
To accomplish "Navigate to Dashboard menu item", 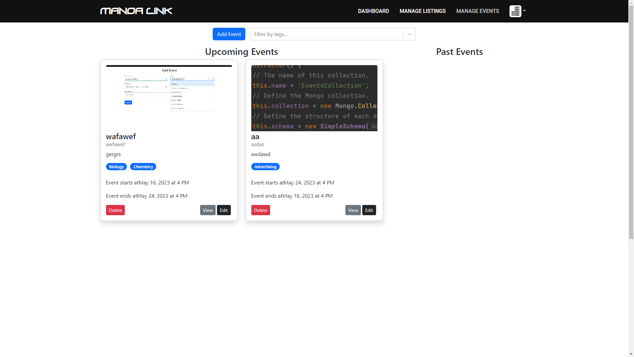I will pyautogui.click(x=373, y=11).
